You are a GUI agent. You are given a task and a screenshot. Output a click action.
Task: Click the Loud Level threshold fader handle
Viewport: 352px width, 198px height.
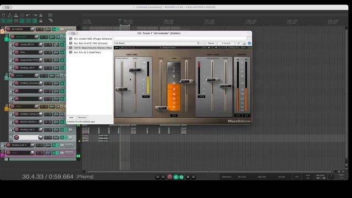point(122,89)
